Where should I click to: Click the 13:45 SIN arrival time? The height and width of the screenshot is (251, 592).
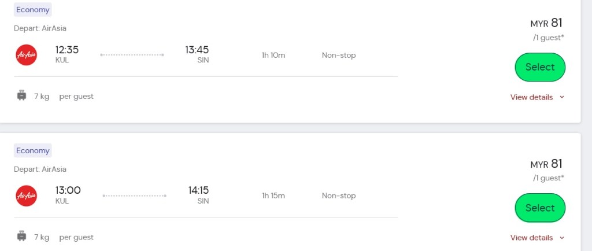(197, 50)
